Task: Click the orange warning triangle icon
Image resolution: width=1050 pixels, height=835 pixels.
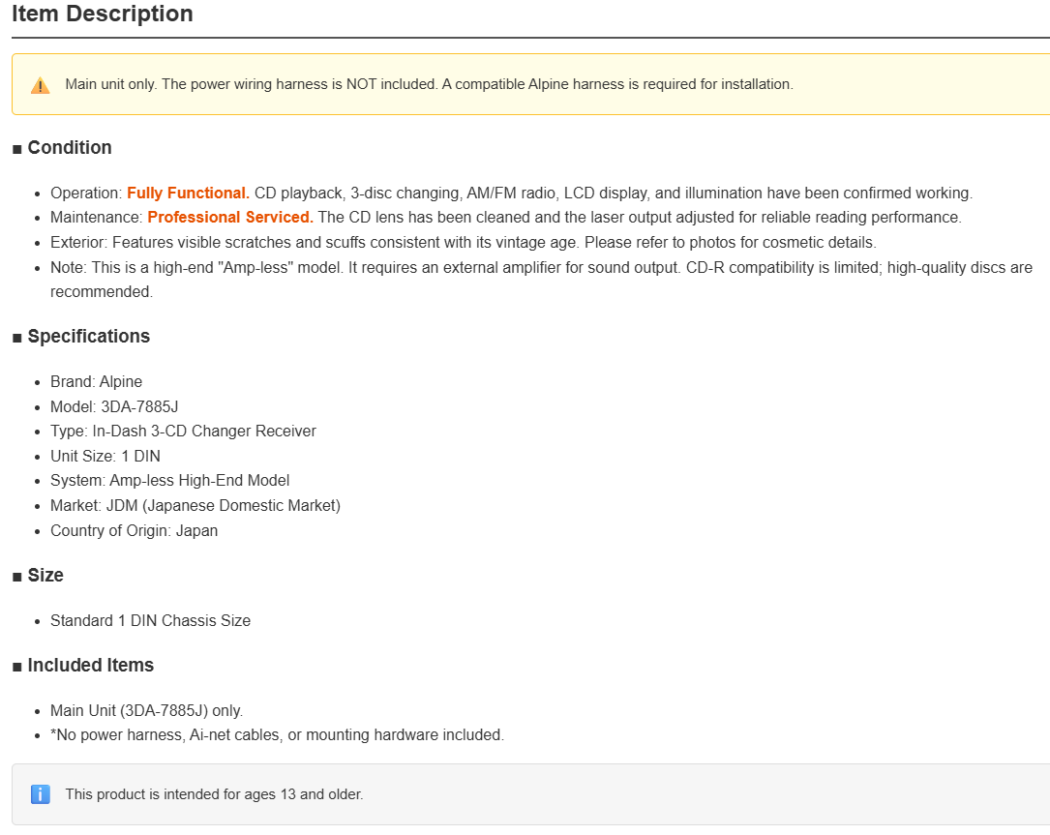Action: [x=41, y=85]
